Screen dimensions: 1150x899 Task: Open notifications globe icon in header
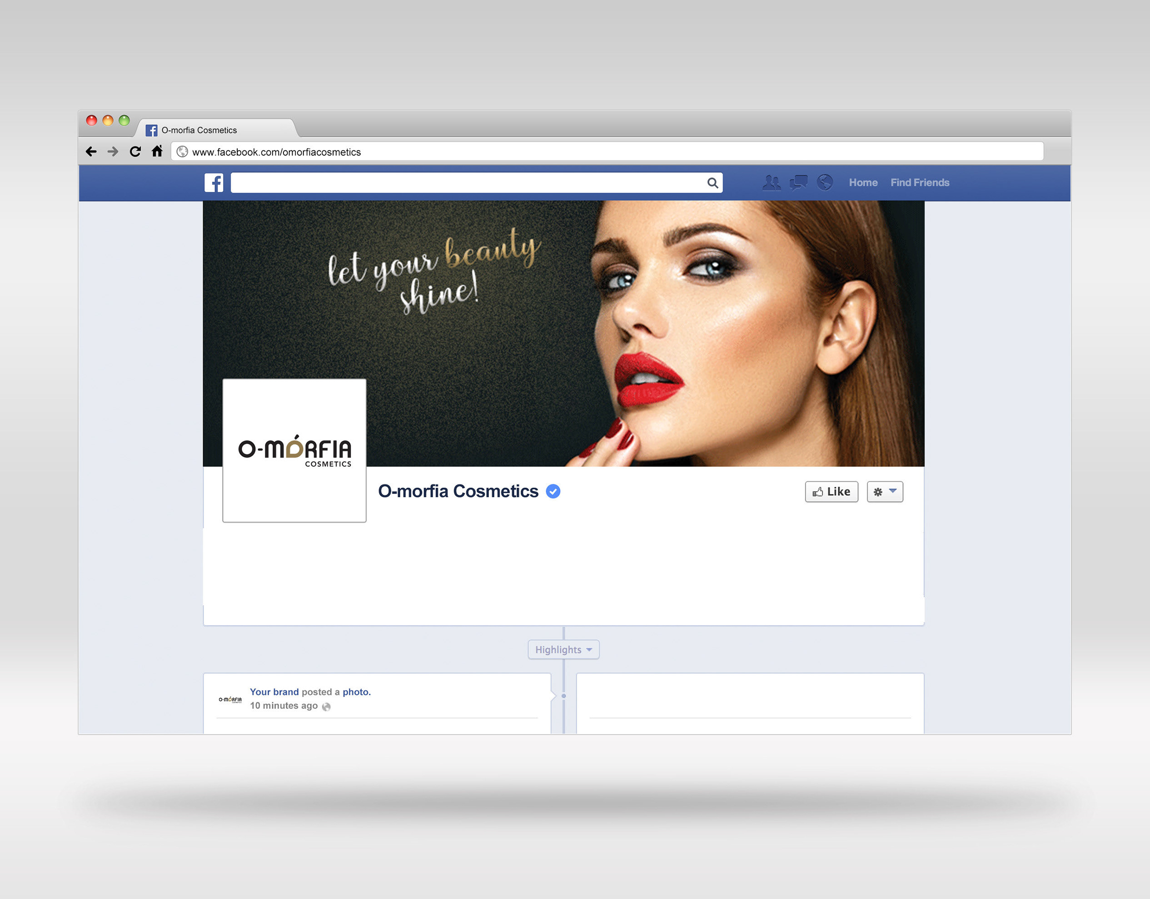[825, 183]
